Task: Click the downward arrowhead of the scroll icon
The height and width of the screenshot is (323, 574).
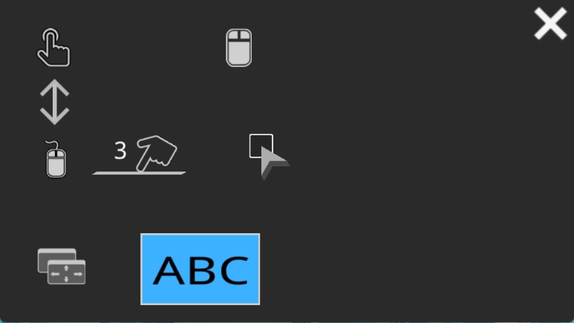Action: point(54,116)
